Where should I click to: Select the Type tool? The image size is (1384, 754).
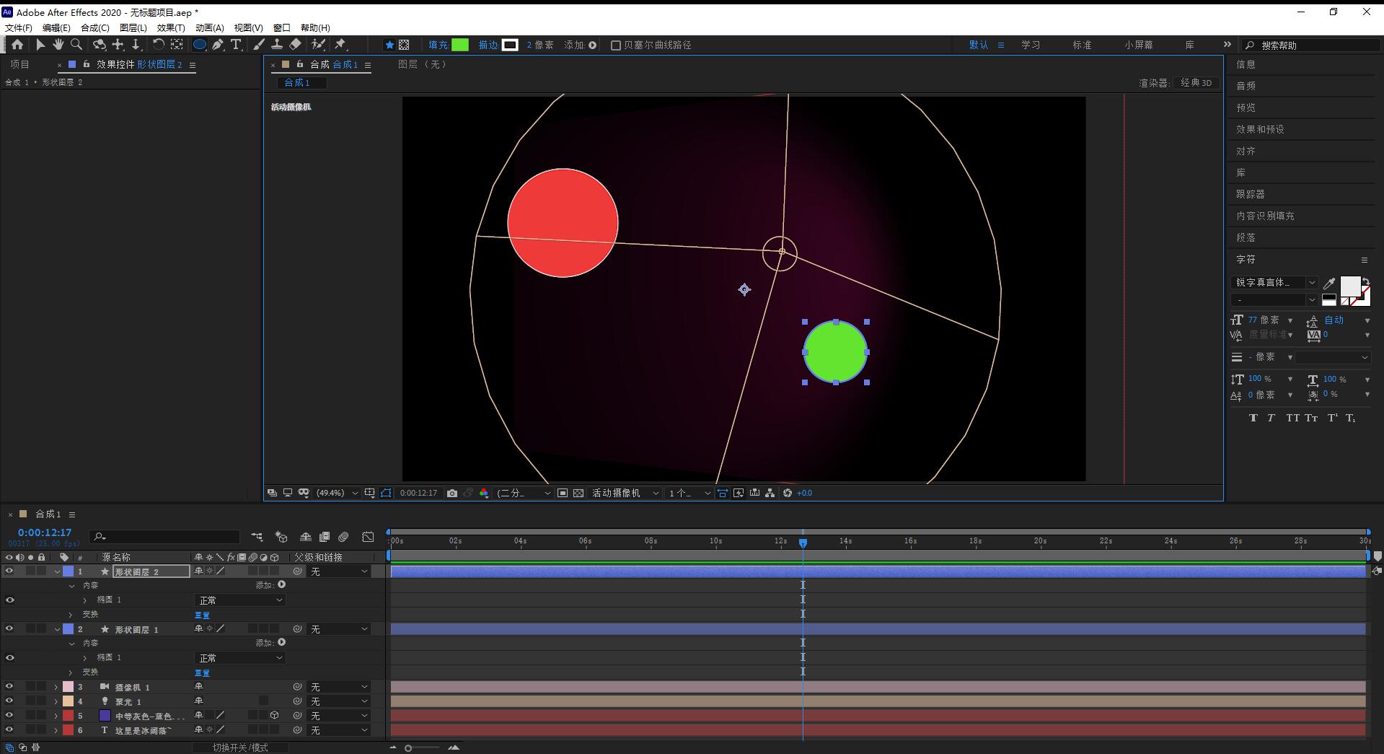point(236,45)
